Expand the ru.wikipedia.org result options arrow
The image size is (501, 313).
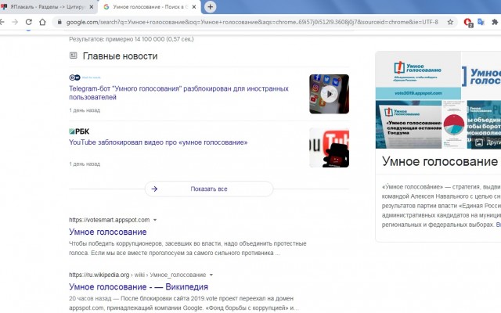click(x=211, y=275)
